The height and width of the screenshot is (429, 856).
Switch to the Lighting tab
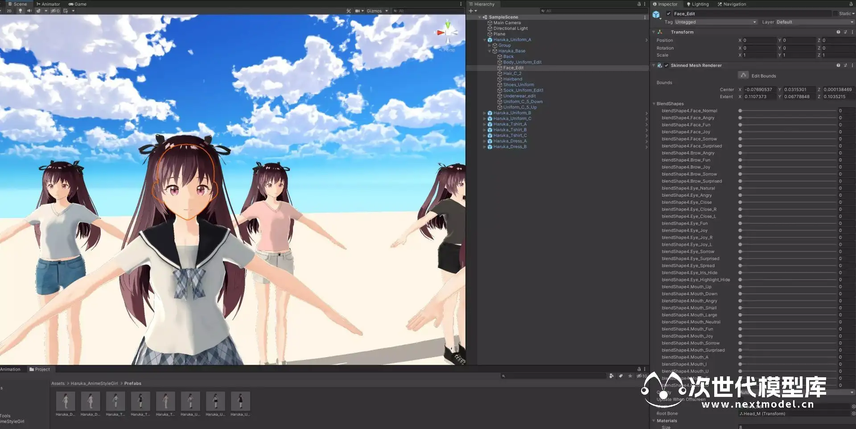[698, 4]
